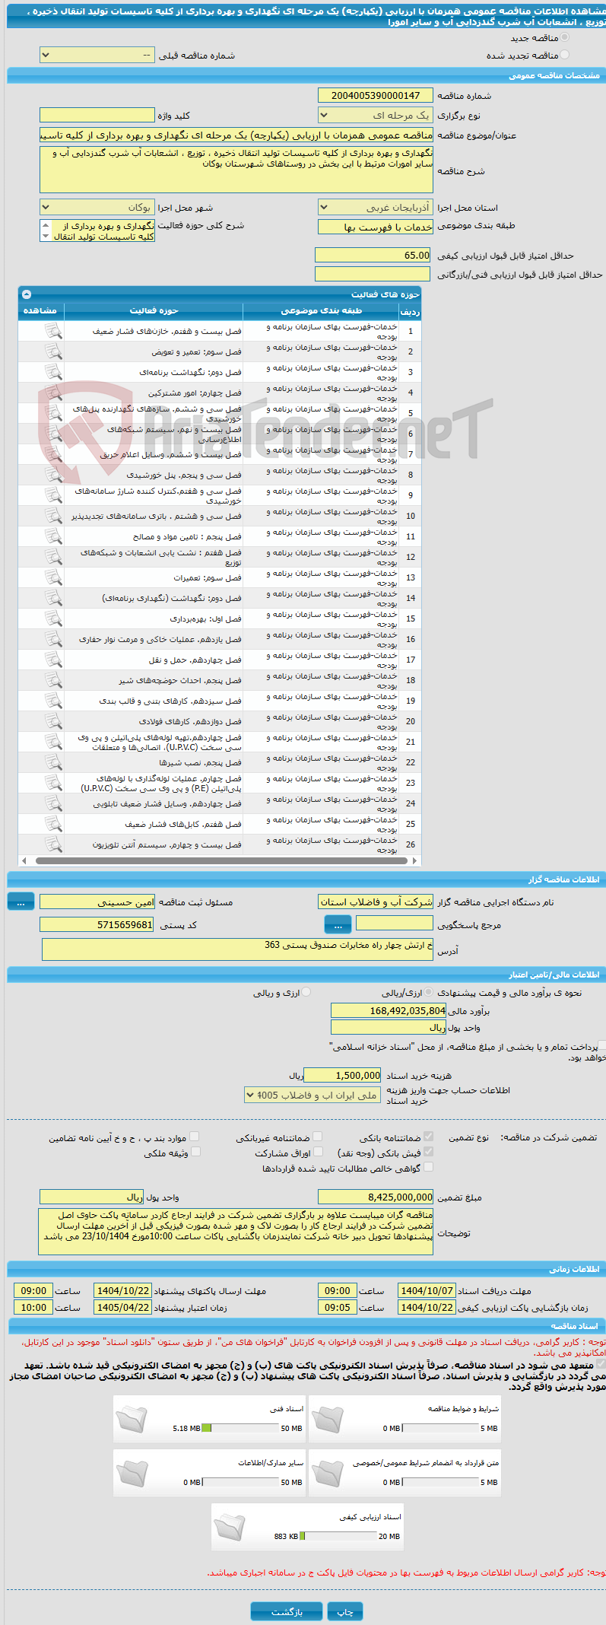Click the اسناد فنی size progress bar
The height and width of the screenshot is (1625, 606).
(241, 1429)
